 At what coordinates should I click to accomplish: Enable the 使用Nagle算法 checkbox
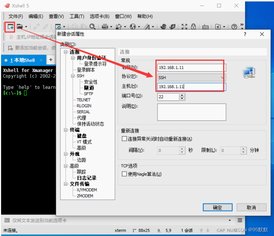124,174
